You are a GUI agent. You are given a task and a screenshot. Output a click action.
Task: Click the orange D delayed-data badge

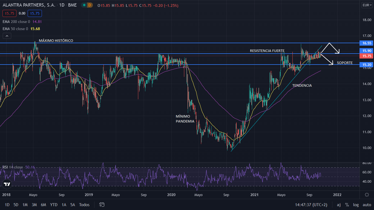pyautogui.click(x=90, y=5)
